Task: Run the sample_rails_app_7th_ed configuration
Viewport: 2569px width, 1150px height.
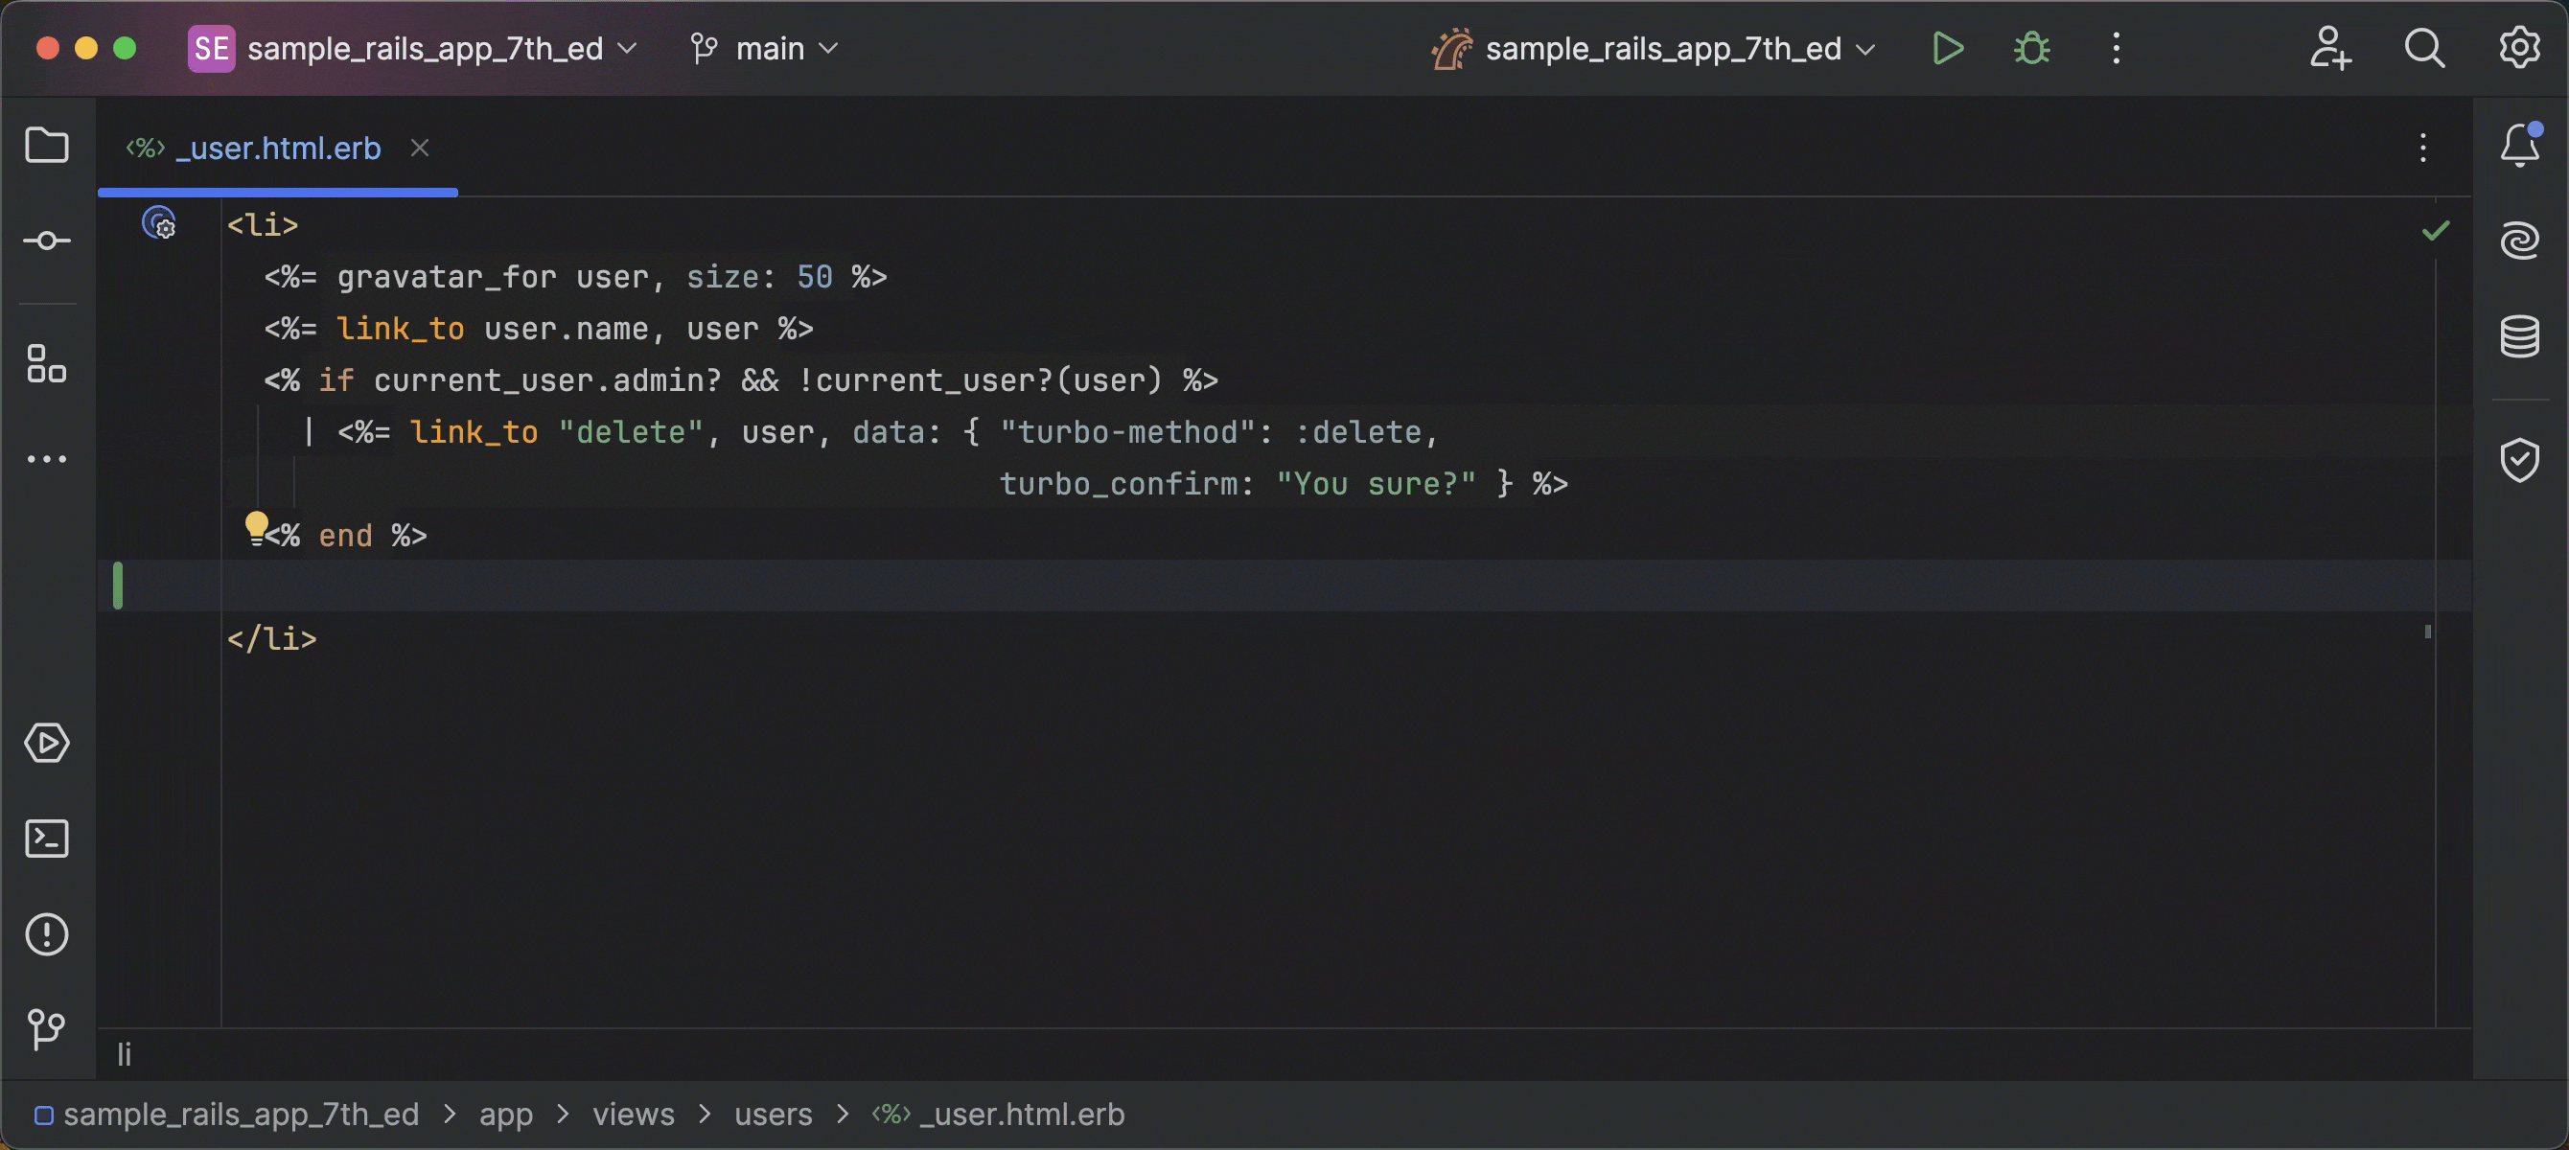Action: [x=1948, y=48]
